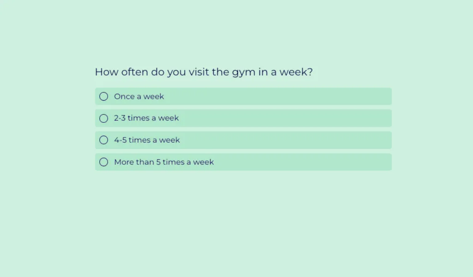Click the 'More than 5 times a week' text
Image resolution: width=473 pixels, height=277 pixels.
164,162
